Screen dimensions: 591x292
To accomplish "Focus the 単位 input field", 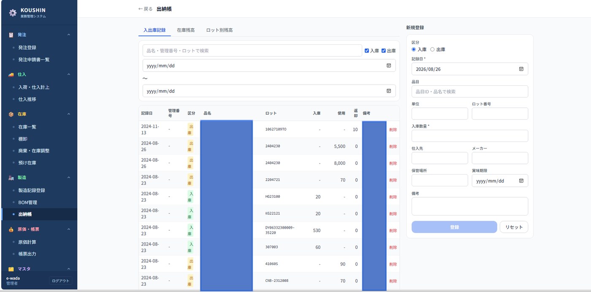I will [x=440, y=114].
